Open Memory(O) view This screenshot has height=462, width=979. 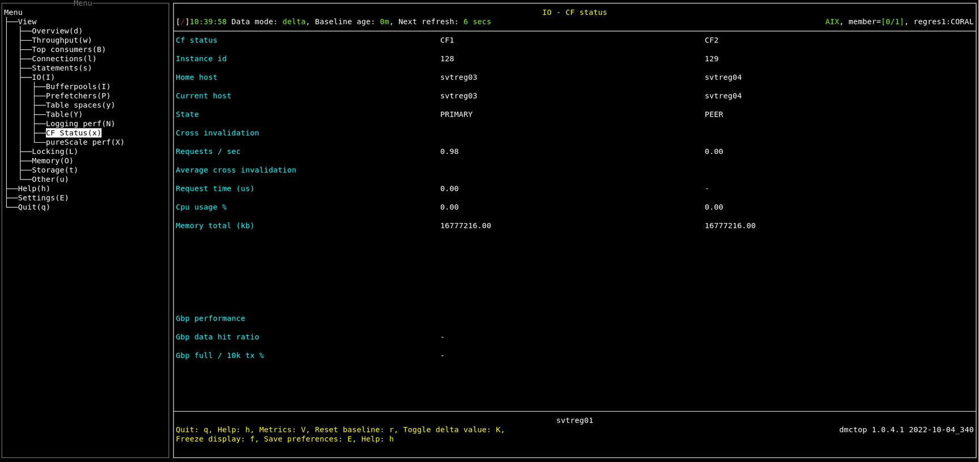click(53, 161)
